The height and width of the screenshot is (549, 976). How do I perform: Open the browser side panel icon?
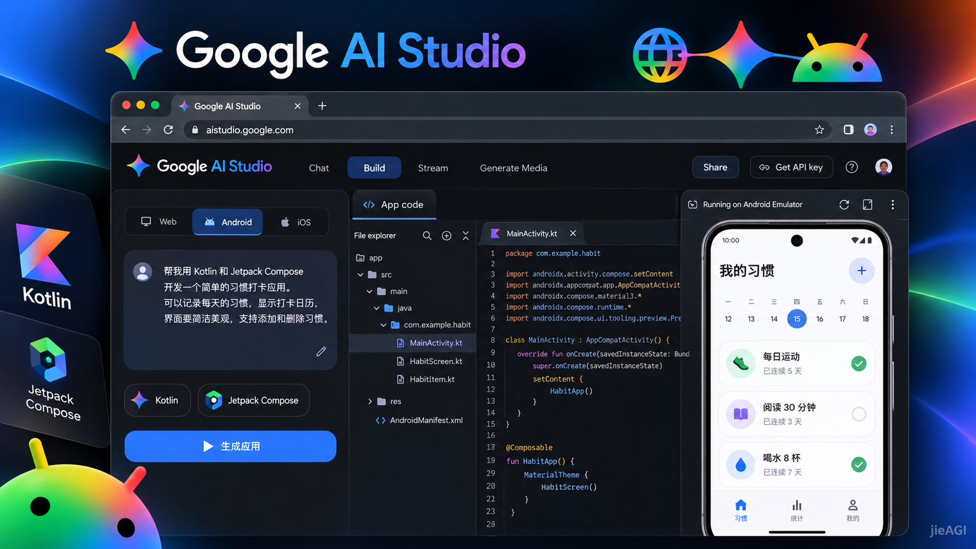click(848, 130)
